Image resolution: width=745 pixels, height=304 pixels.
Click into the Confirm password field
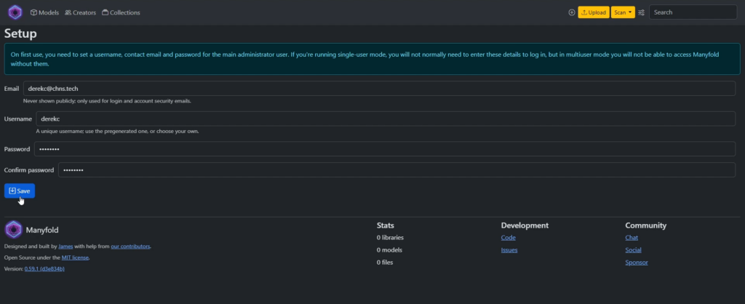(397, 170)
